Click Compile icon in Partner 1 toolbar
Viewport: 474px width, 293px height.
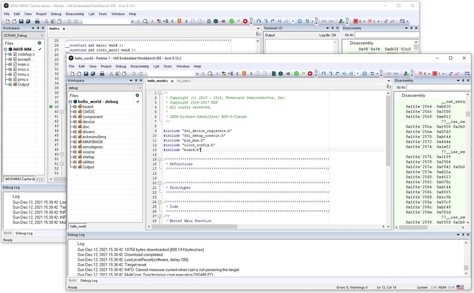274,73
